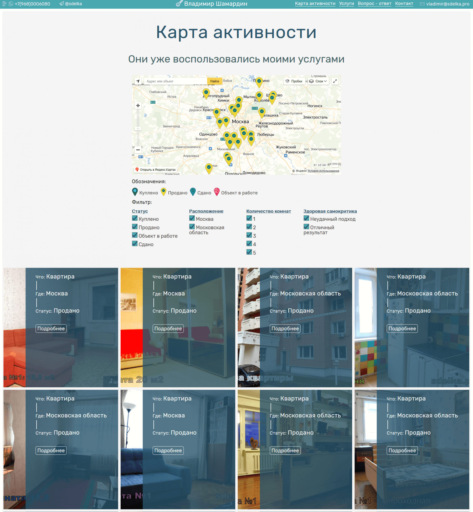Screen dimensions: 473x512
Task: Expand the map to fullscreen
Action: coord(335,81)
